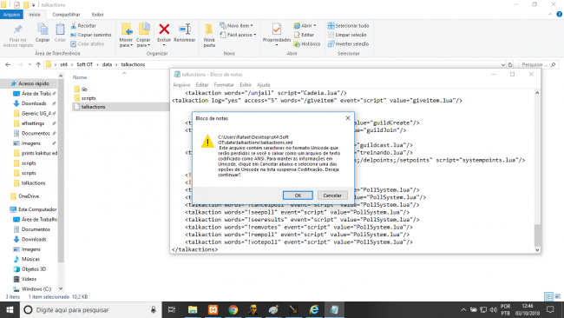Open Copiar para dropdown
Image resolution: width=564 pixels, height=318 pixels.
143,36
